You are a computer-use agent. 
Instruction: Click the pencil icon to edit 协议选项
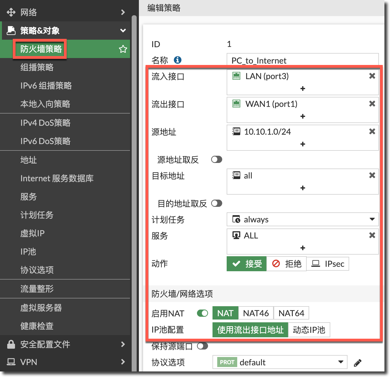357,363
